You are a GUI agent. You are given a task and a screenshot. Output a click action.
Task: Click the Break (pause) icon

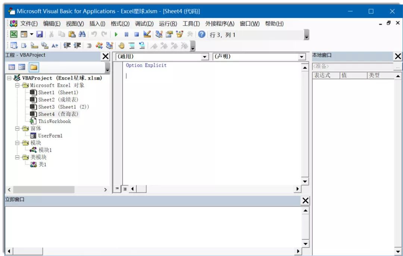coord(127,34)
